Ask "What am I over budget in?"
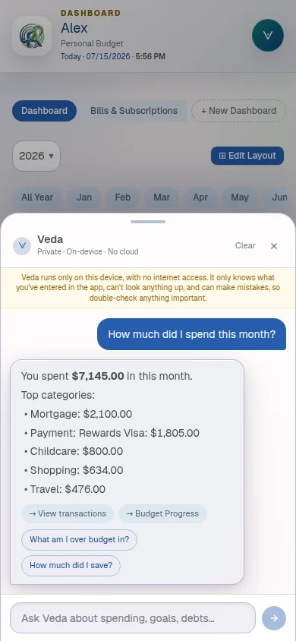This screenshot has width=296, height=641. (x=79, y=540)
